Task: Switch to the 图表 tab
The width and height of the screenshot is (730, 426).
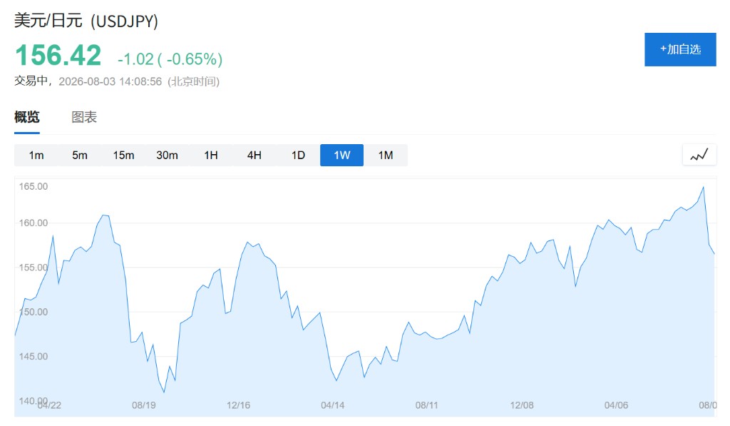Action: [84, 117]
